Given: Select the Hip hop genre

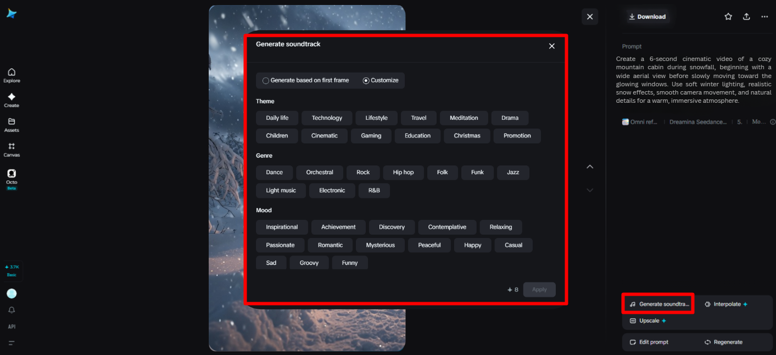Looking at the screenshot, I should coord(404,172).
